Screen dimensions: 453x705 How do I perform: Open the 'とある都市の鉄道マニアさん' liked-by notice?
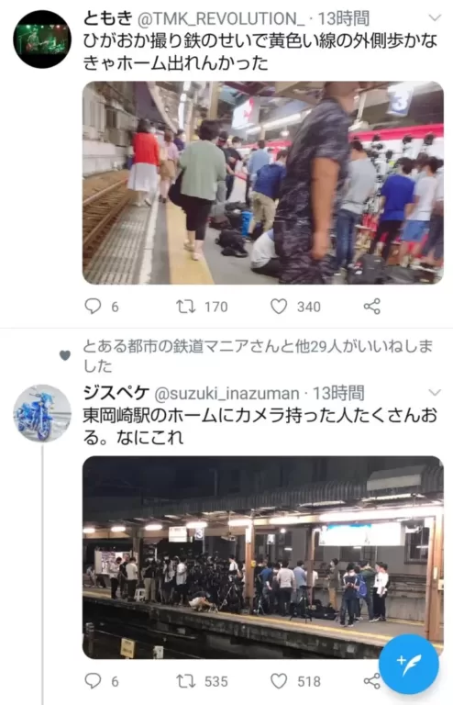[x=259, y=355]
